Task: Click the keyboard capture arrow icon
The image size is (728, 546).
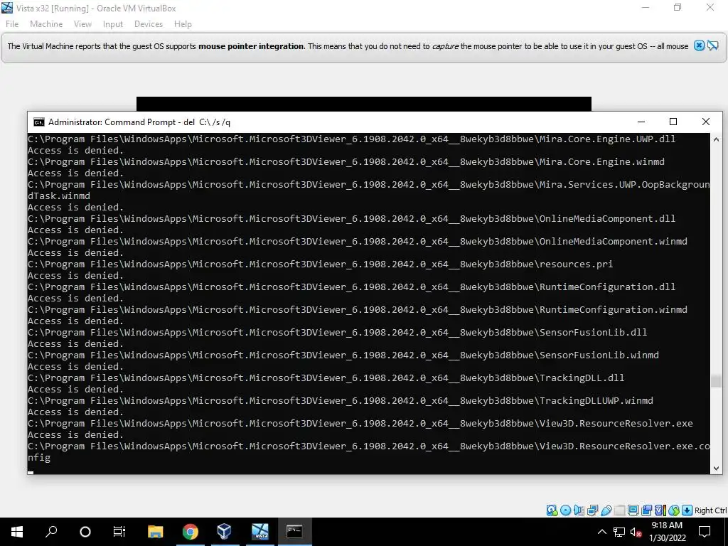Action: point(687,510)
